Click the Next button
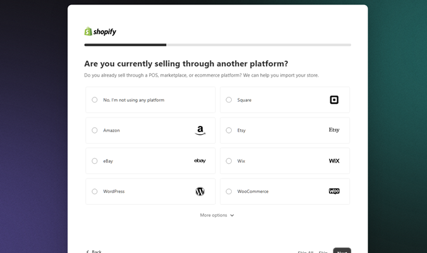Screen dimensions: 427x253 pos(342,251)
